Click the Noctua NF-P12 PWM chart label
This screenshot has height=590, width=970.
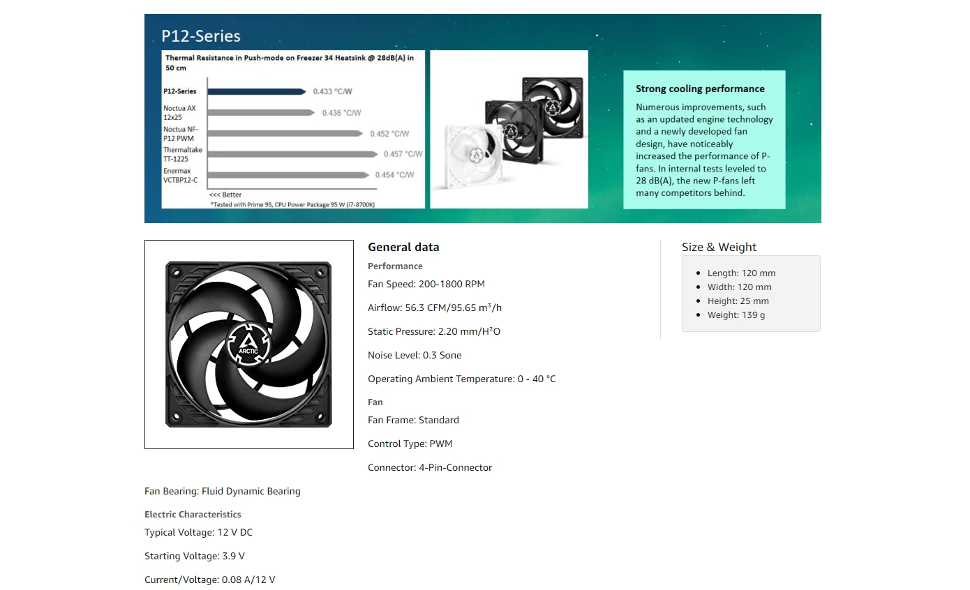pos(179,134)
